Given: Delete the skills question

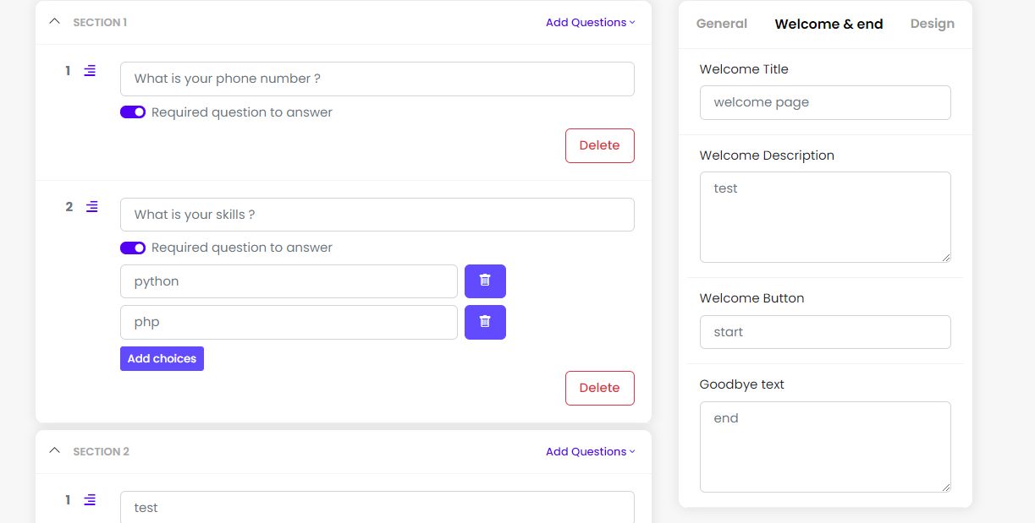Looking at the screenshot, I should [x=599, y=388].
